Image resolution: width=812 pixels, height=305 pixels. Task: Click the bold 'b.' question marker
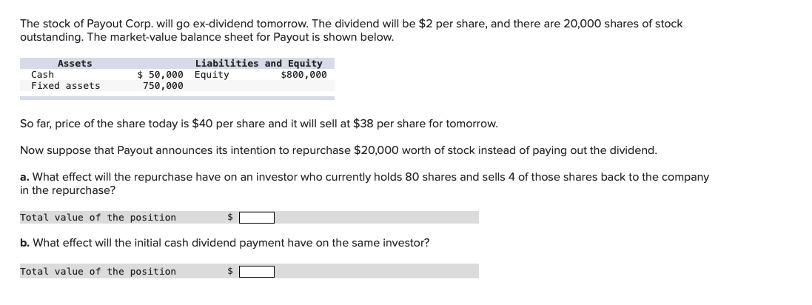coord(25,243)
